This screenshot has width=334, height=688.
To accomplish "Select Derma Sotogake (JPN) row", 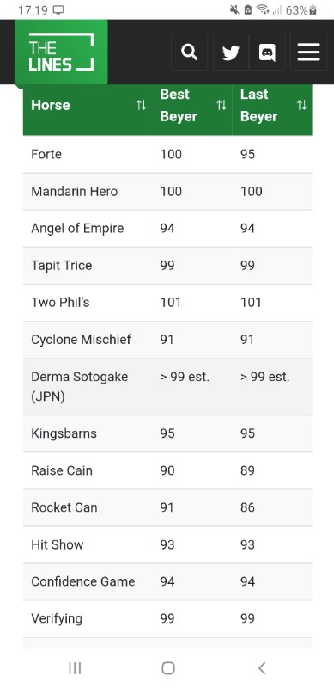I will [x=167, y=386].
